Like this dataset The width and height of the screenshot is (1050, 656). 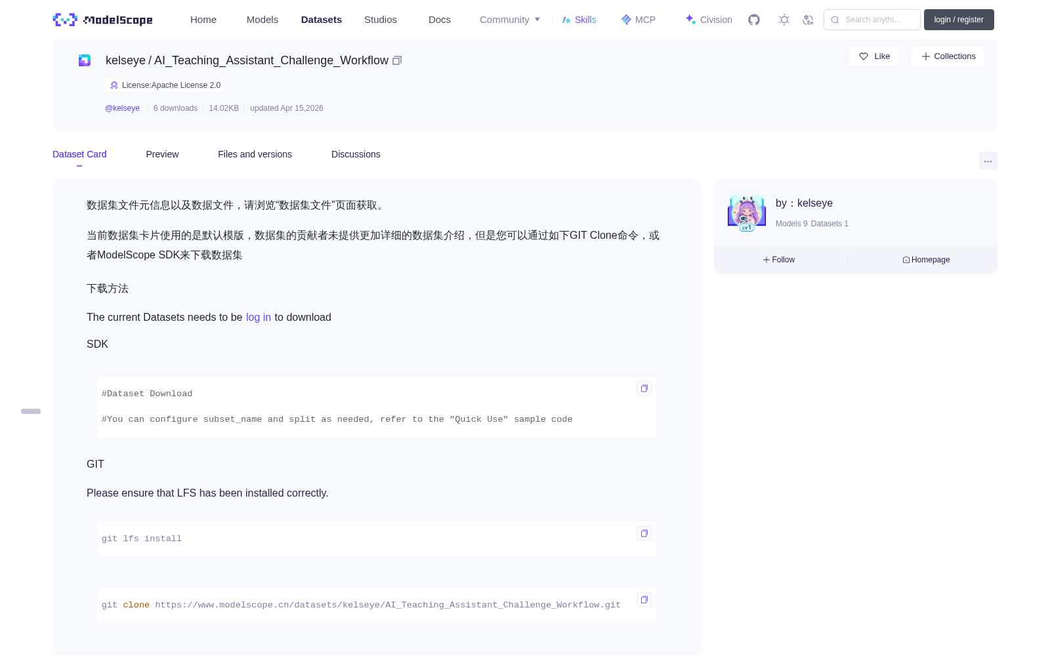point(873,56)
